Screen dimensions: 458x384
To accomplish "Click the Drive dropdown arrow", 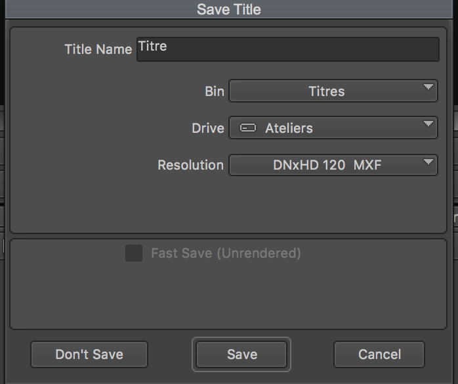I will tap(428, 124).
